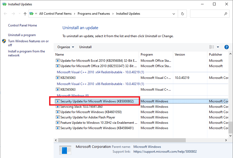Screen dimensions: 233x158
Task: Click the Installed Updates title bar icon
Action: 5,4
